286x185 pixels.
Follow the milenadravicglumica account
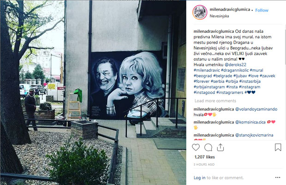(262, 11)
